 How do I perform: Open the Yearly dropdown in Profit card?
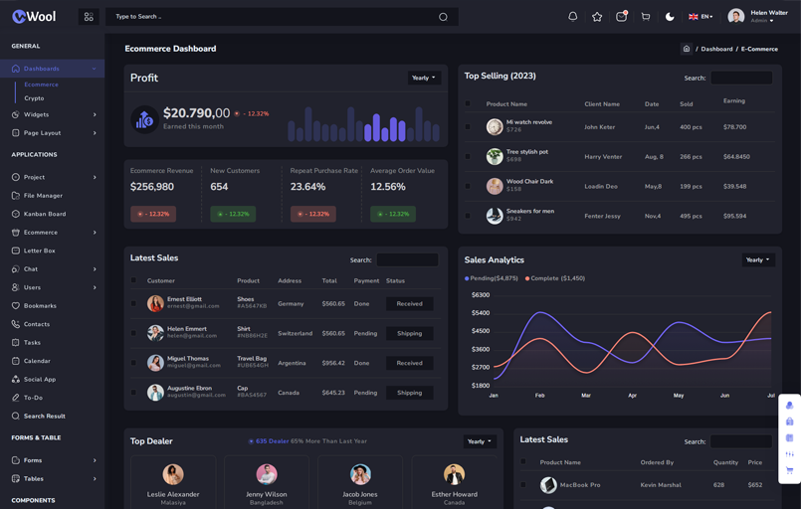(x=424, y=78)
